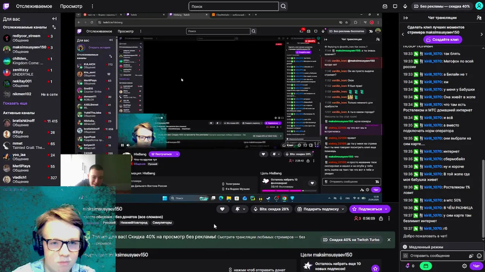Screen dimensions: 485x272
Task: Click the 'Создайте клип' button
Action: pos(442,39)
